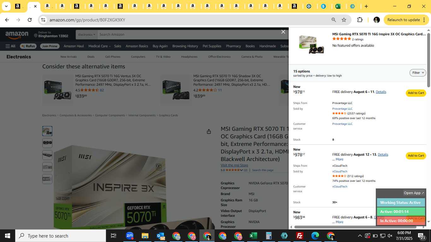Open the Graphics Cards breadcrumb link

(x=168, y=115)
